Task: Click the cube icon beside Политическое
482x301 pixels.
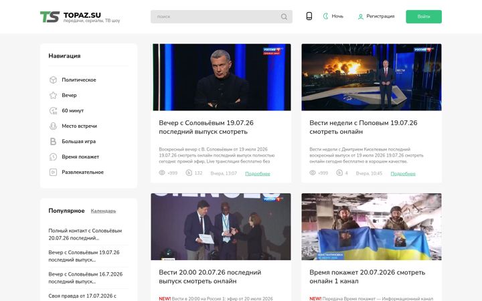Action: pyautogui.click(x=53, y=80)
